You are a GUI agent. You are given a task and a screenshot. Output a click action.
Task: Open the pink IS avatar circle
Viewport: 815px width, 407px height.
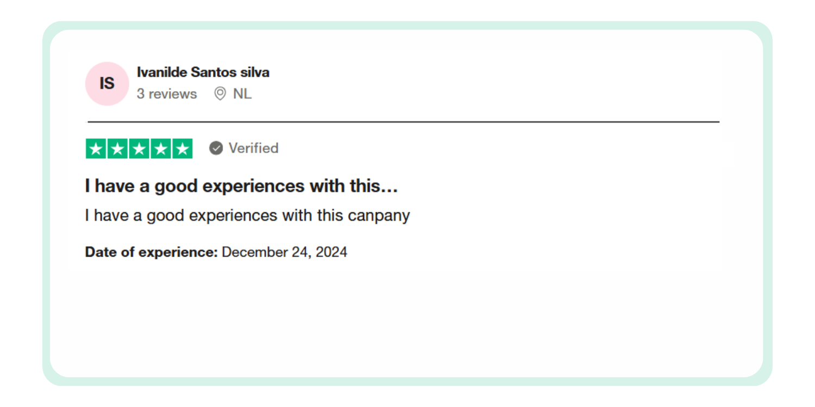(107, 84)
